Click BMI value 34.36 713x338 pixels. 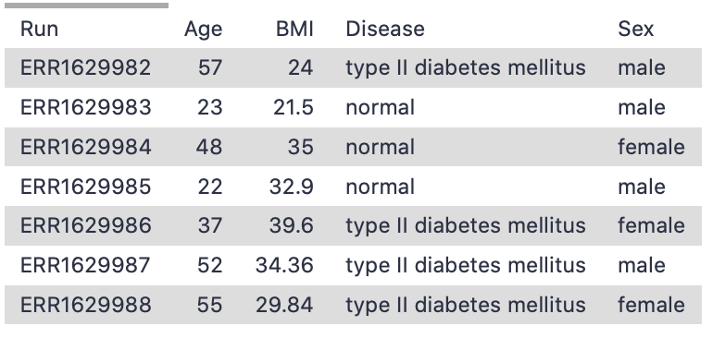(x=284, y=265)
